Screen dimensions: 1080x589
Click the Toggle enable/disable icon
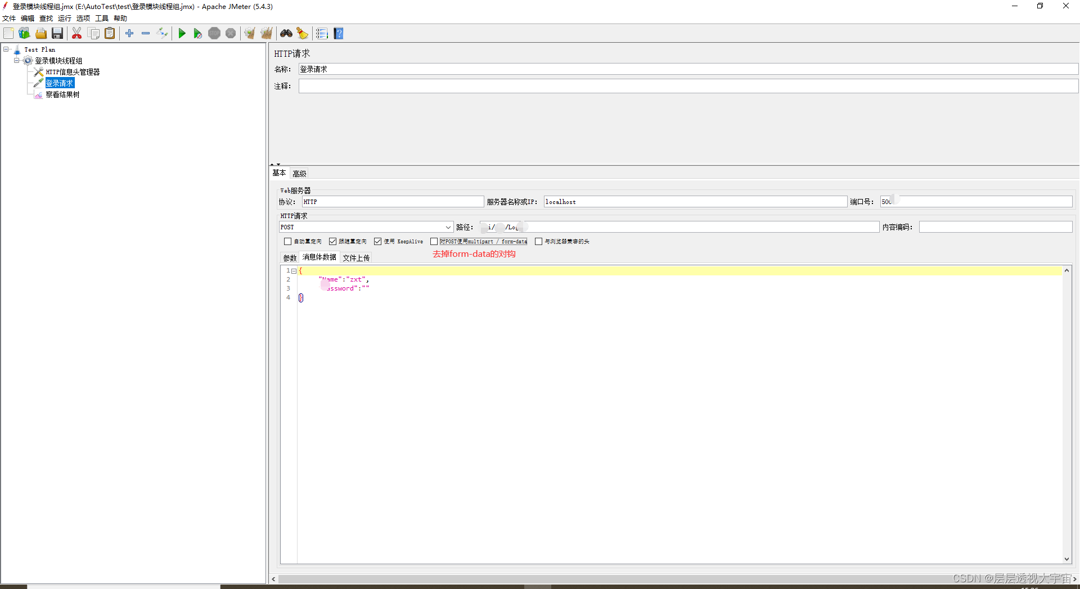(x=162, y=34)
